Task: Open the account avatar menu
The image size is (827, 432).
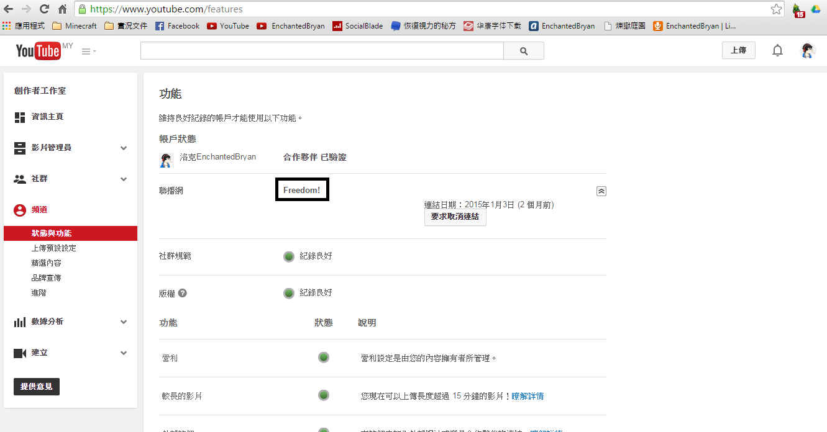Action: tap(808, 51)
